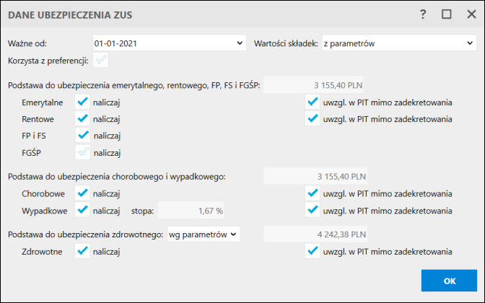This screenshot has width=485, height=303.
Task: Click the Wypadkowe stopa percentage field
Action: tap(192, 210)
